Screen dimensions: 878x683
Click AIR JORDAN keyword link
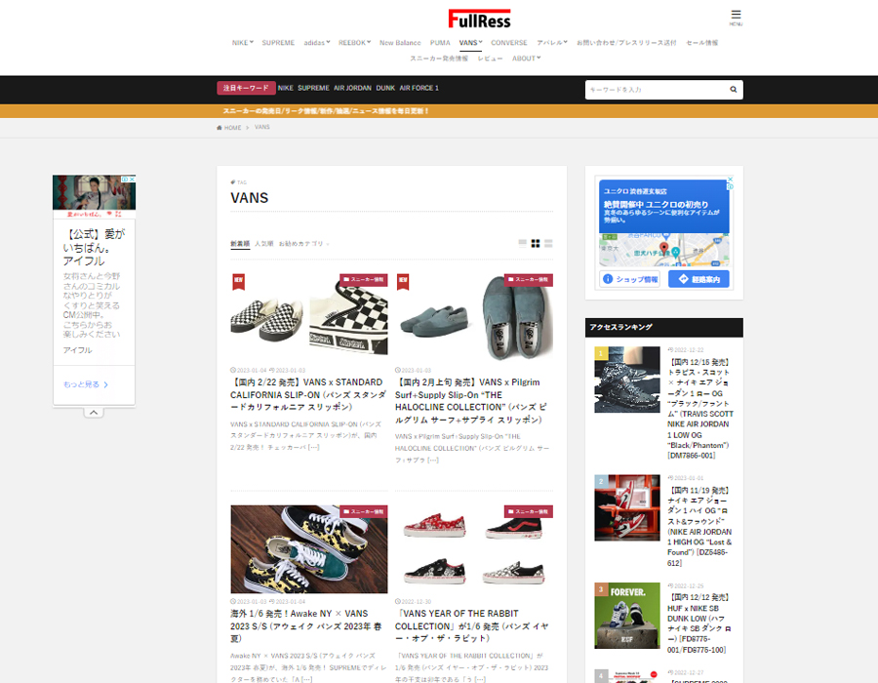click(x=352, y=88)
